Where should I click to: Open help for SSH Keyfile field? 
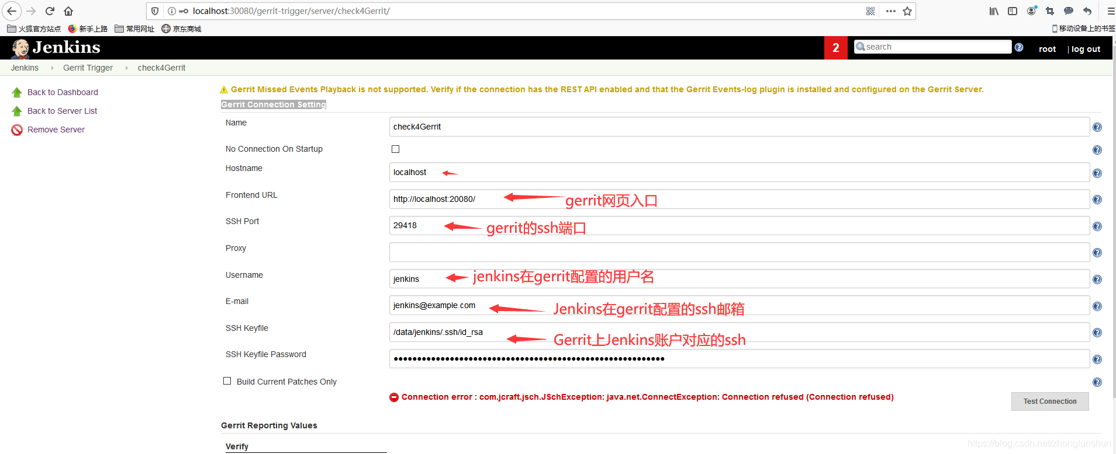click(1097, 333)
